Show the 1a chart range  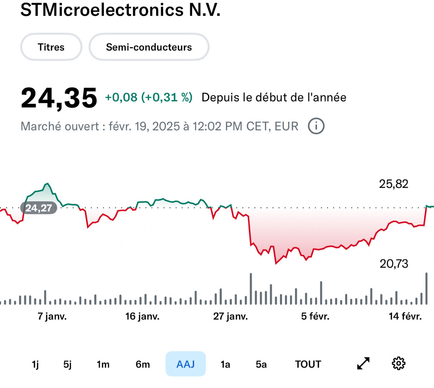[x=225, y=364]
